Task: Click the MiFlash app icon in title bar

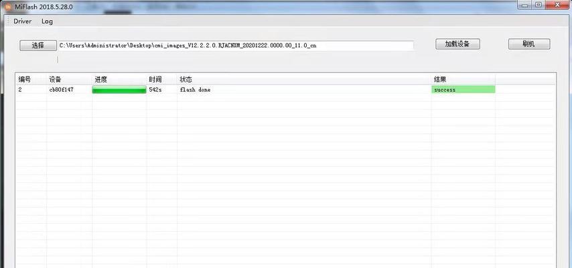Action: (7, 5)
